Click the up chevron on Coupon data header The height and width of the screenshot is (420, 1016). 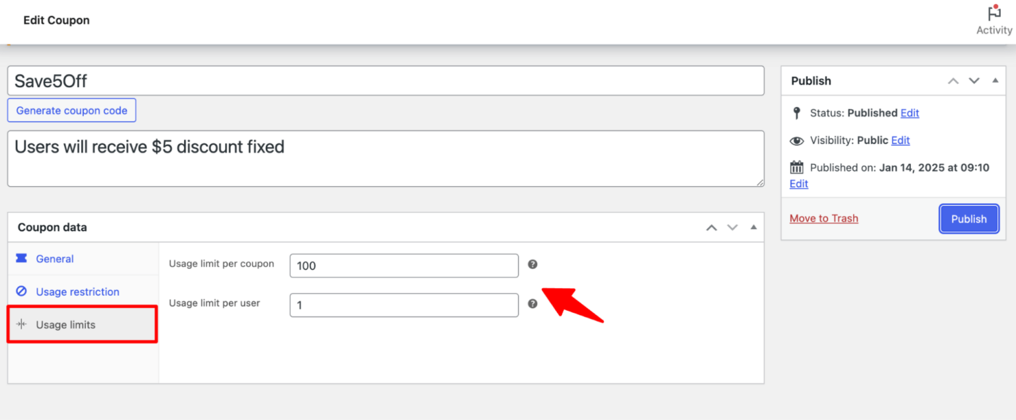pyautogui.click(x=711, y=227)
